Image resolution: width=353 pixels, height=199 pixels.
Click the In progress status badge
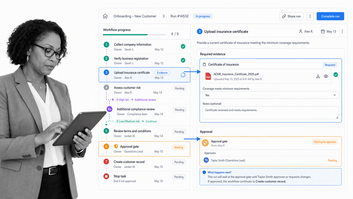203,16
